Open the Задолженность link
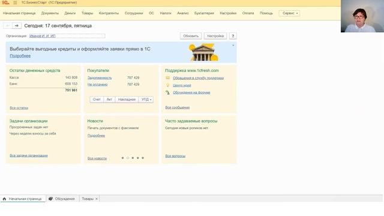The image size is (384, 216). click(100, 78)
